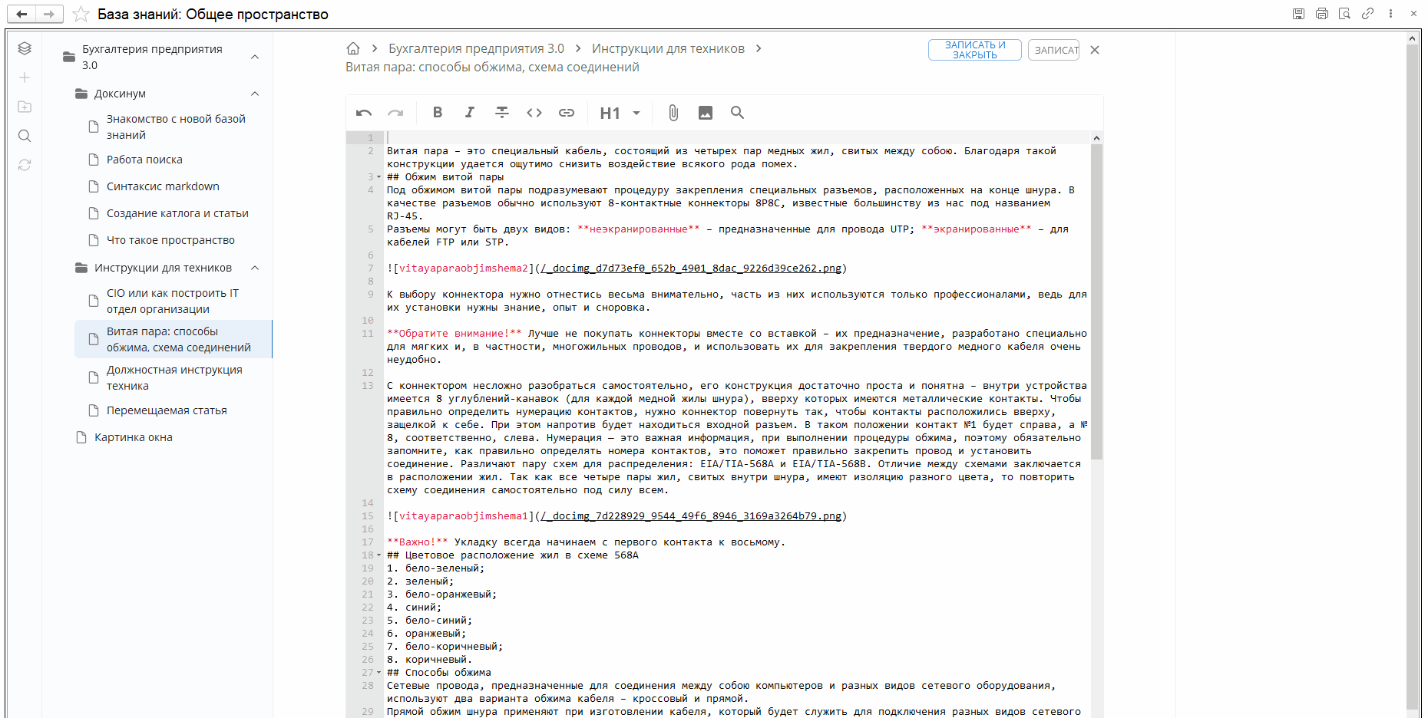Go to Инструкции для техников breadcrumb link
This screenshot has width=1428, height=718.
pyautogui.click(x=668, y=48)
